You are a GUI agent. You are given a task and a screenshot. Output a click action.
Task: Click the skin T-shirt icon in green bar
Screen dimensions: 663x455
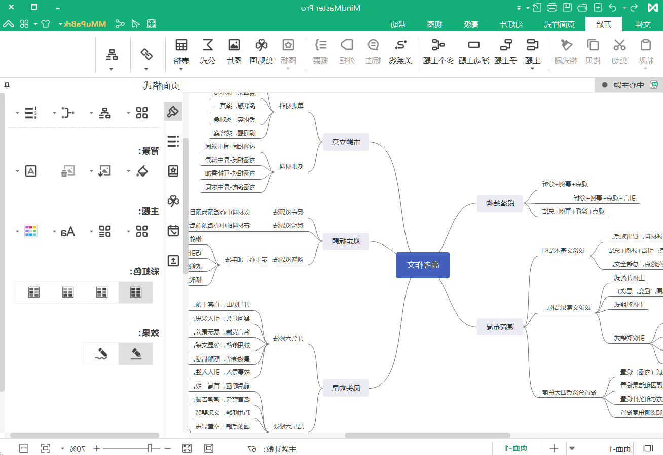(x=46, y=24)
